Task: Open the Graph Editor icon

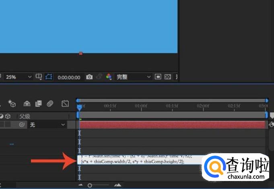Action: click(x=65, y=104)
